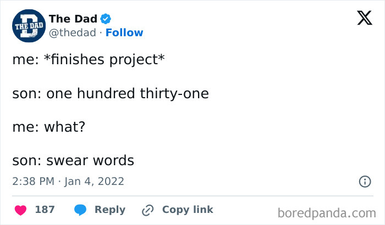The width and height of the screenshot is (385, 225).
Task: Like the tweet with the heart icon
Action: coord(20,210)
